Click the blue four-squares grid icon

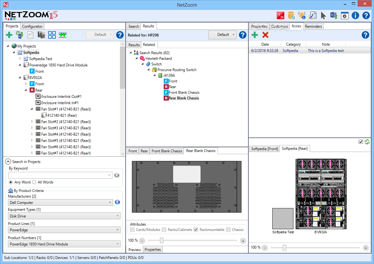[52, 35]
